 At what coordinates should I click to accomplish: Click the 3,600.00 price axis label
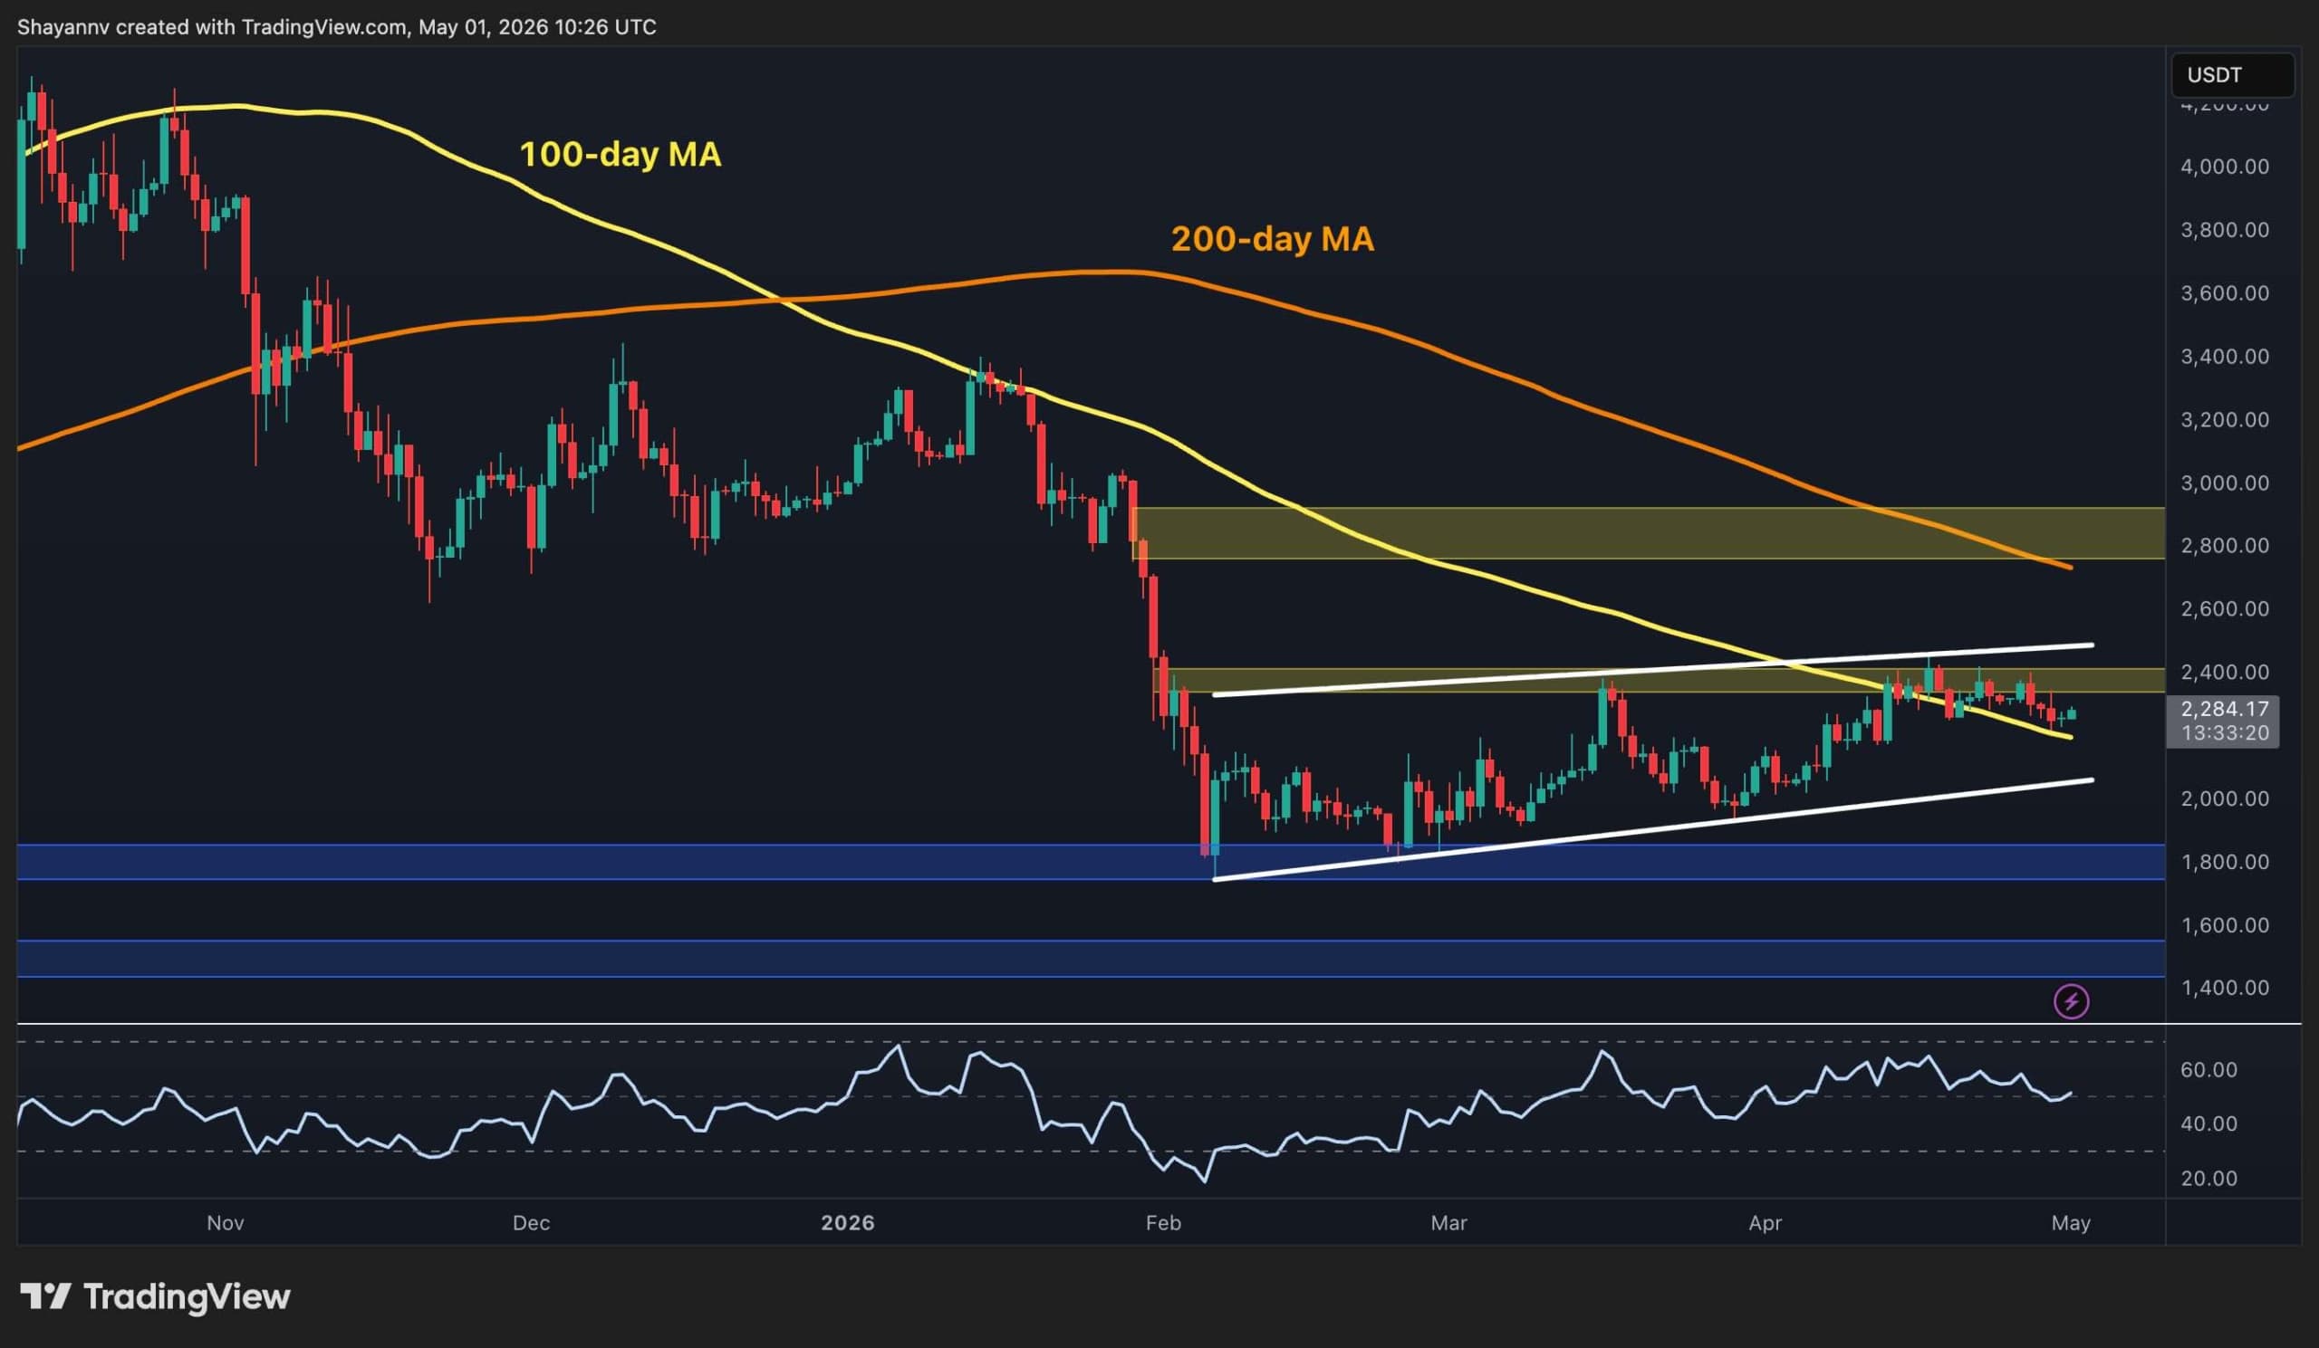tap(2224, 293)
